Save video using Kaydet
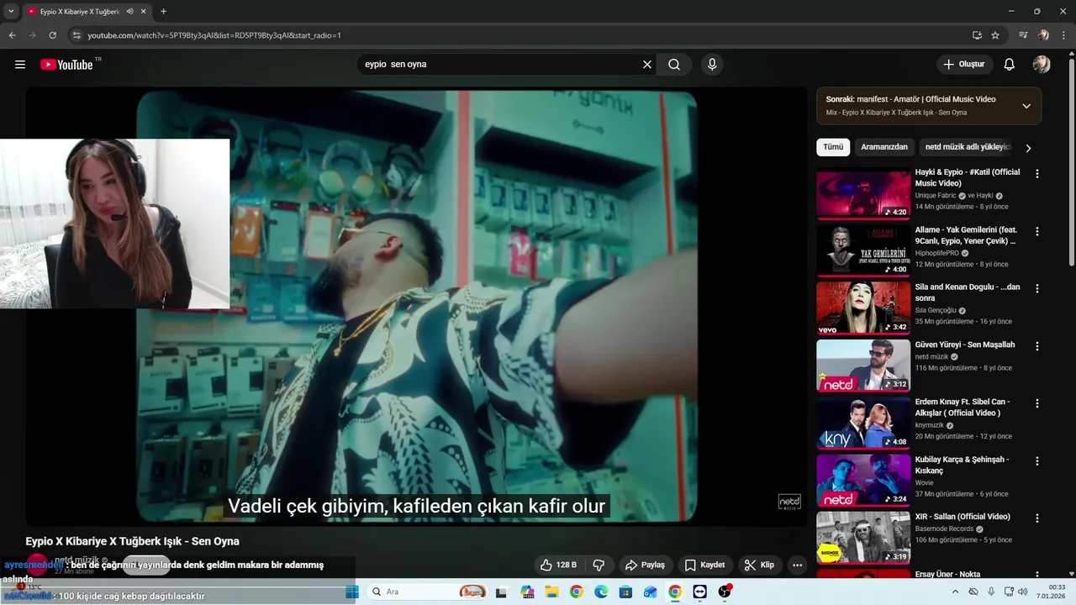This screenshot has width=1076, height=605. click(x=704, y=565)
